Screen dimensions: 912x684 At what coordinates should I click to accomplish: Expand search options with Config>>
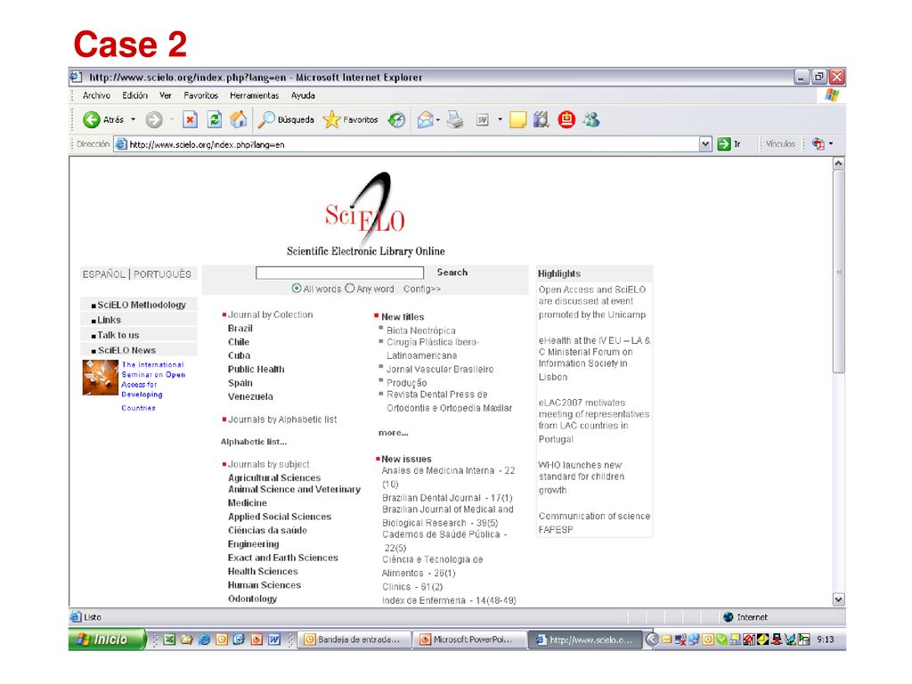point(421,289)
